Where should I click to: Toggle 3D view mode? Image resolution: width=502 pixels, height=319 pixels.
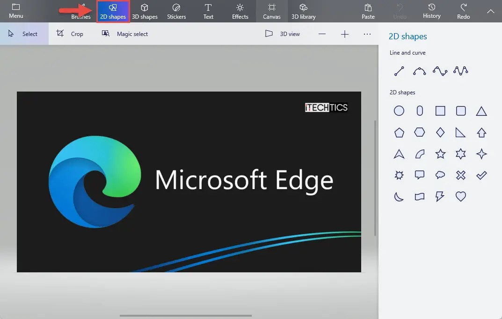[283, 34]
